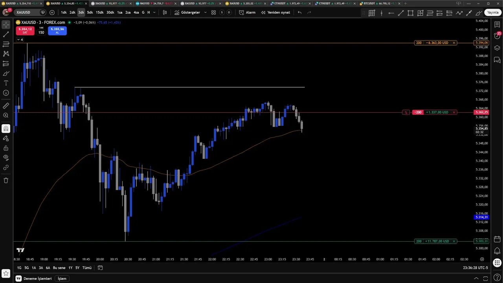This screenshot has width=503, height=283.
Task: Select the 5dk timeframe
Action: (x=90, y=13)
